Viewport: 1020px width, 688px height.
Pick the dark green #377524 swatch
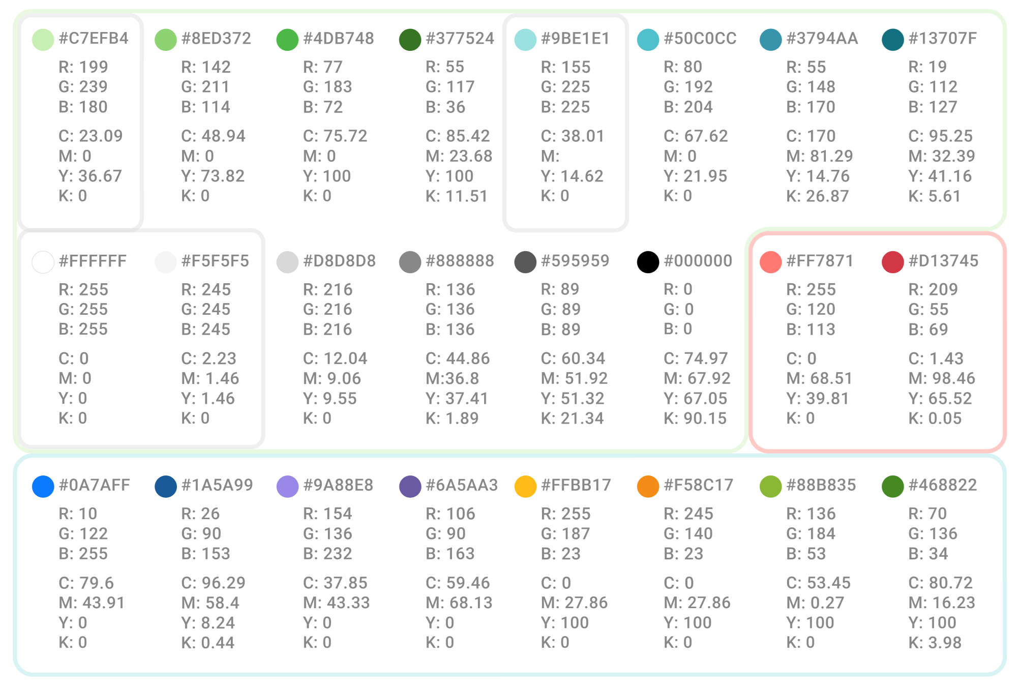coord(410,40)
